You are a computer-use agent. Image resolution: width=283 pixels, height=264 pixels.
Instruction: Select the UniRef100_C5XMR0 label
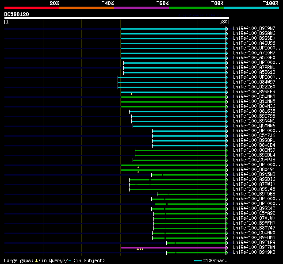(x=254, y=233)
